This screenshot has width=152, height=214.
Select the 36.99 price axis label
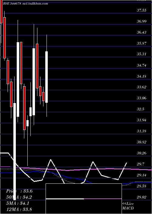point(142,21)
